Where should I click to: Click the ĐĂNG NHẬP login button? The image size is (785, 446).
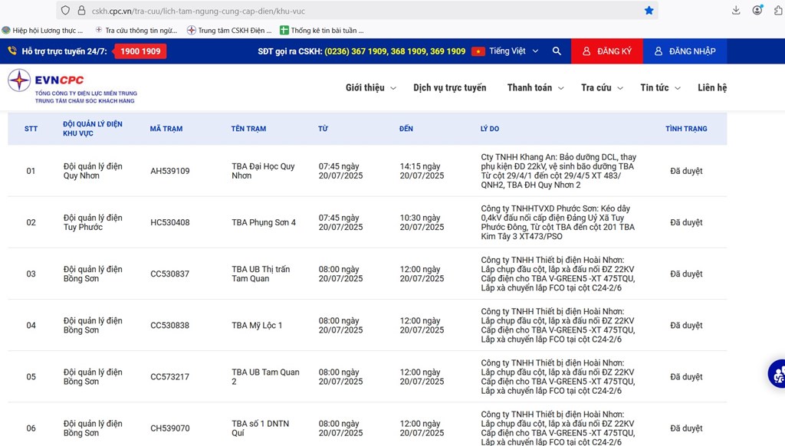[x=685, y=51]
